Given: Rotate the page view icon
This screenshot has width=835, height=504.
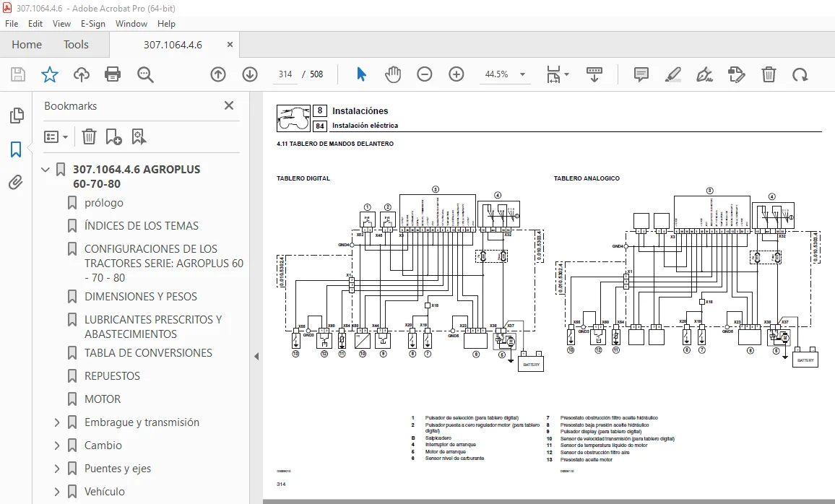Looking at the screenshot, I should pyautogui.click(x=800, y=74).
